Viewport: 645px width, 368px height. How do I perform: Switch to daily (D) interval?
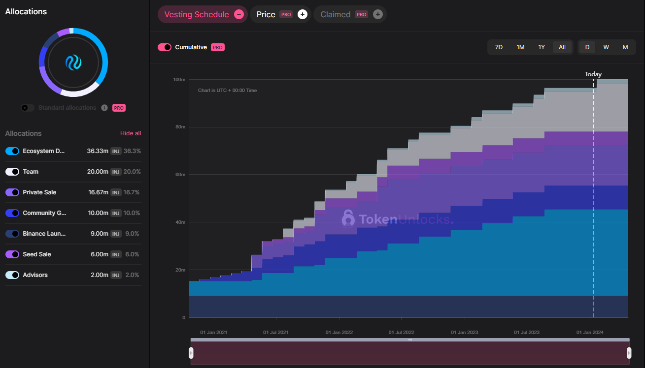click(x=587, y=47)
